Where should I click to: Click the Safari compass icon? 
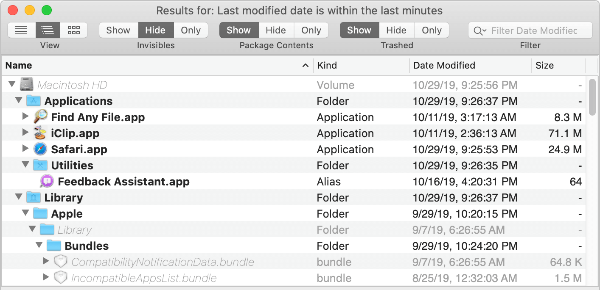point(40,149)
